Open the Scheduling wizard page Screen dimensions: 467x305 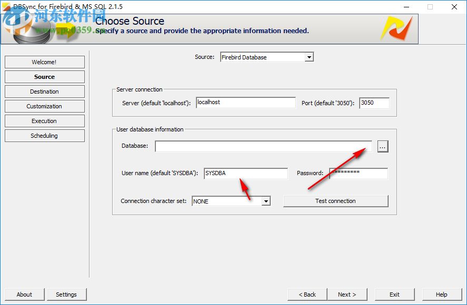(44, 136)
